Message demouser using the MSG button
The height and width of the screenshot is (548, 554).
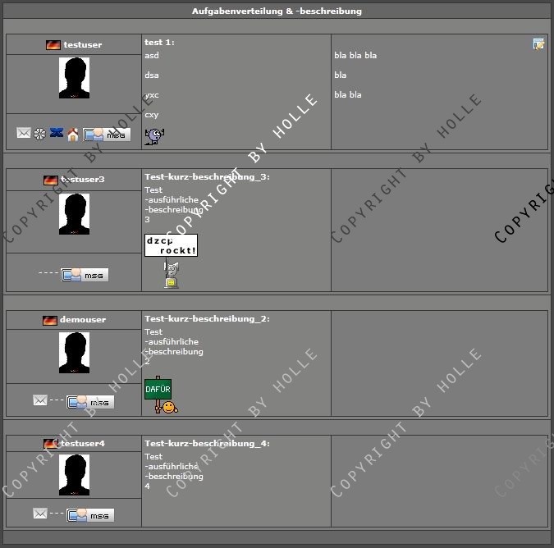coord(90,402)
